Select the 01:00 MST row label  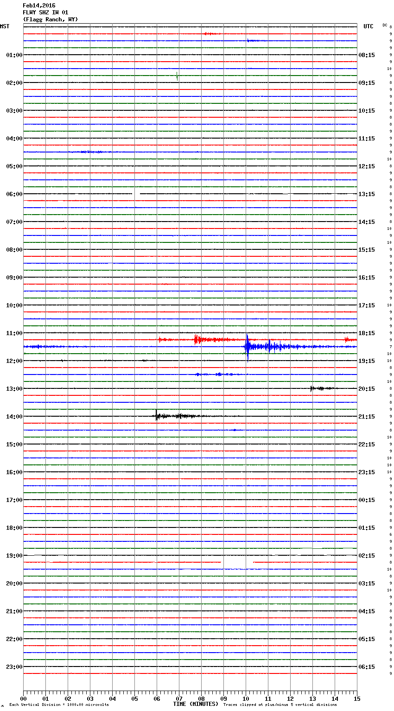click(14, 55)
